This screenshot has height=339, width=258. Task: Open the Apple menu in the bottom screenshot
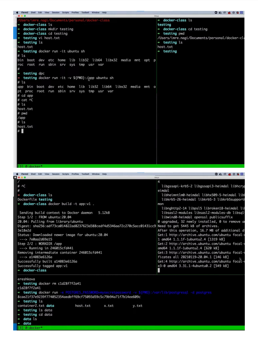pos(17,174)
